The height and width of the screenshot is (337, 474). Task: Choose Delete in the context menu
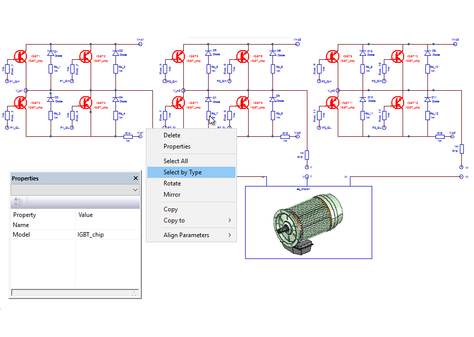click(x=172, y=135)
